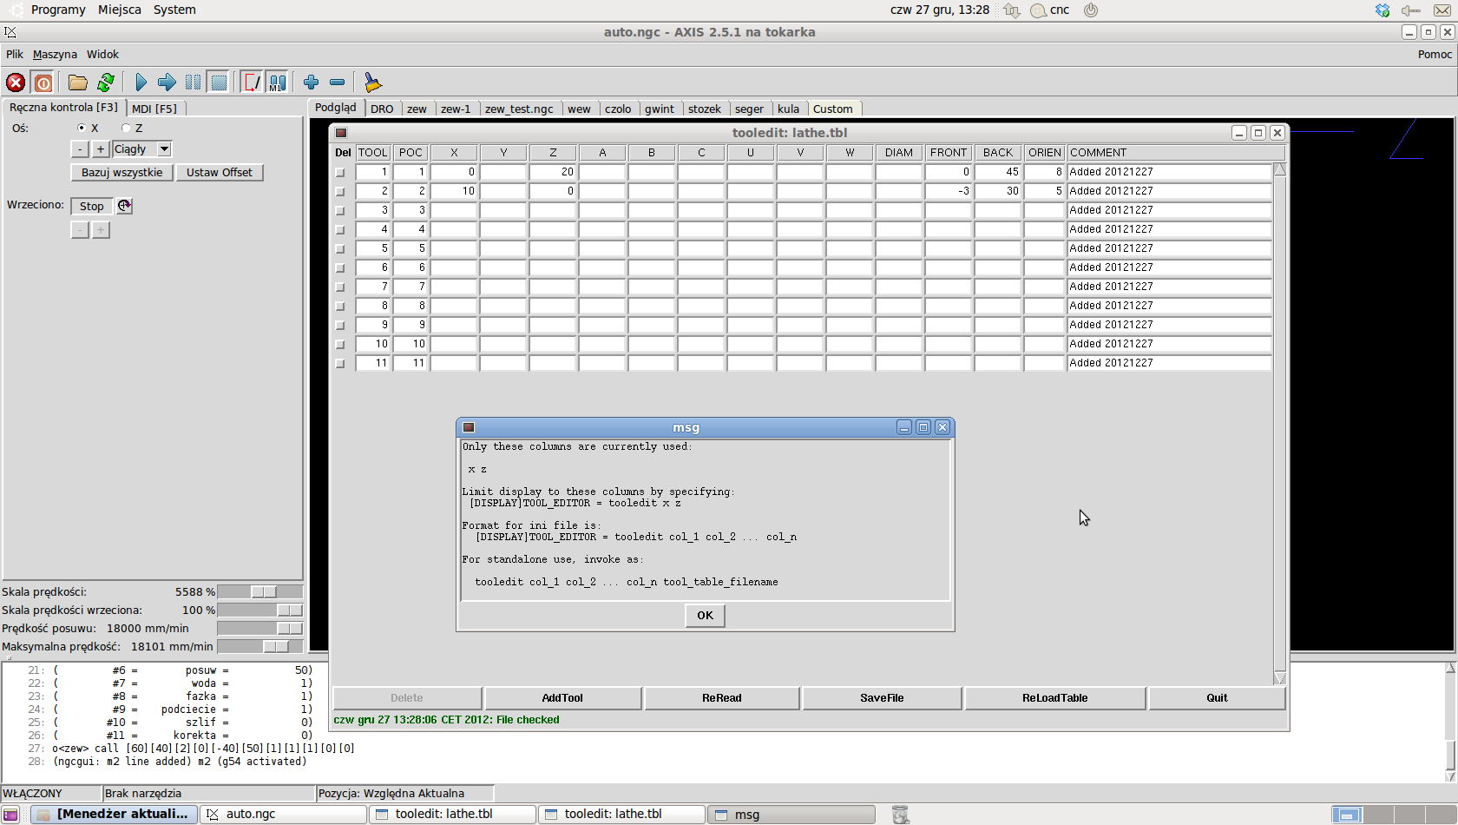1458x825 pixels.
Task: Open the cnc user chat icon
Action: pyautogui.click(x=1049, y=10)
